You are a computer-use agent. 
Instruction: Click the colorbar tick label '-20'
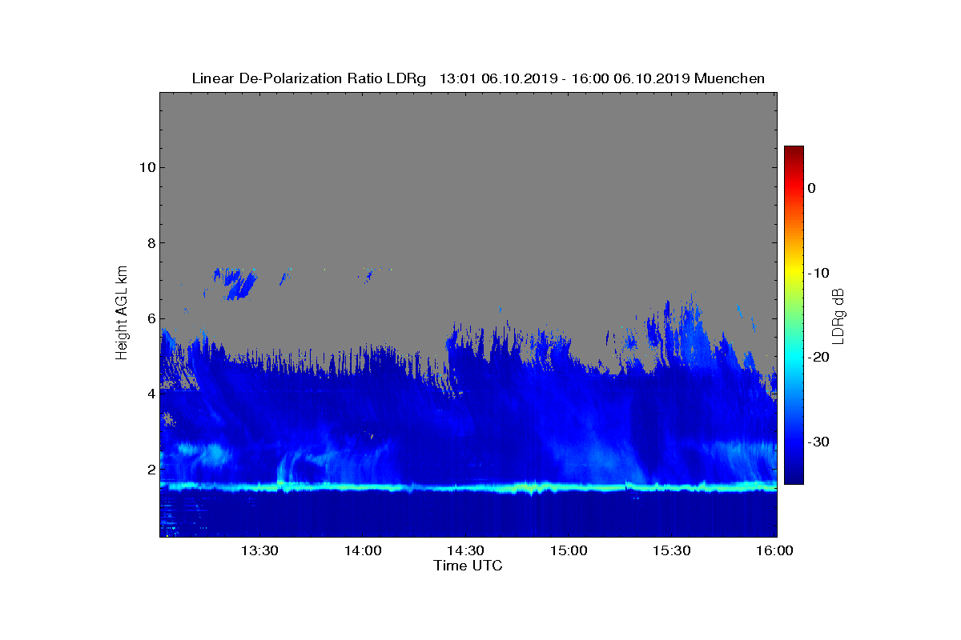click(x=817, y=357)
